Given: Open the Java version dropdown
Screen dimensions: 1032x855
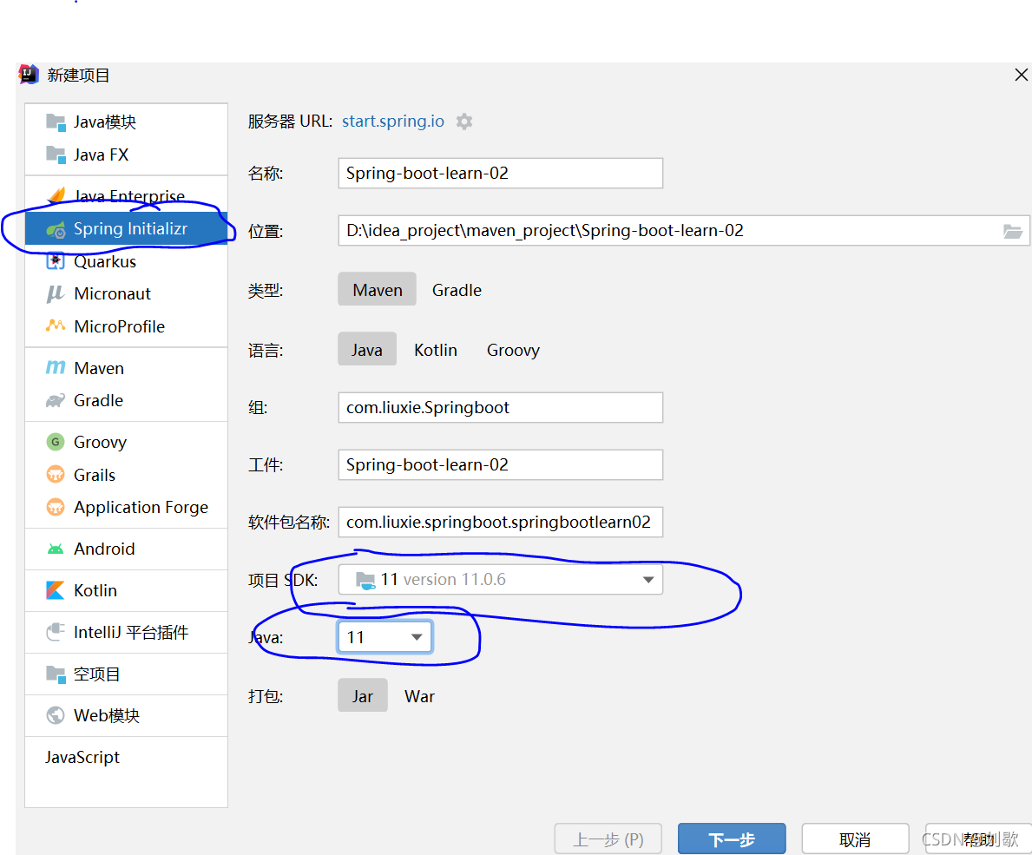Looking at the screenshot, I should point(385,637).
